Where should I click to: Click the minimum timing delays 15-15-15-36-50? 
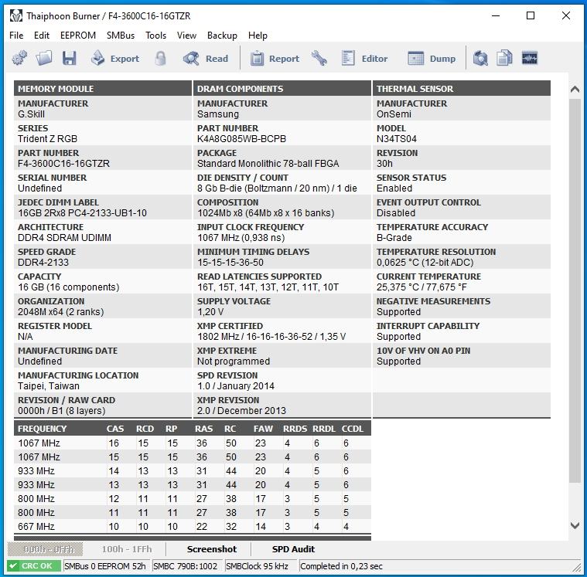pyautogui.click(x=230, y=262)
